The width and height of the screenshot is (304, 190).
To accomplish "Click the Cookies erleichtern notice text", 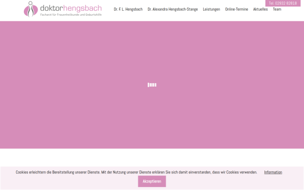I will (x=136, y=172).
